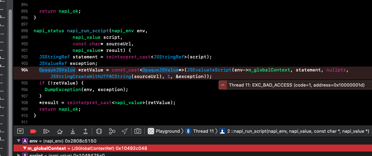Step into the function call
The width and height of the screenshot is (372, 156).
pos(73,131)
